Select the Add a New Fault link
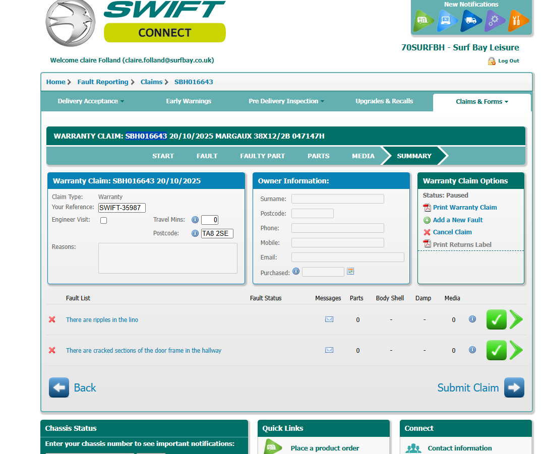 [457, 220]
